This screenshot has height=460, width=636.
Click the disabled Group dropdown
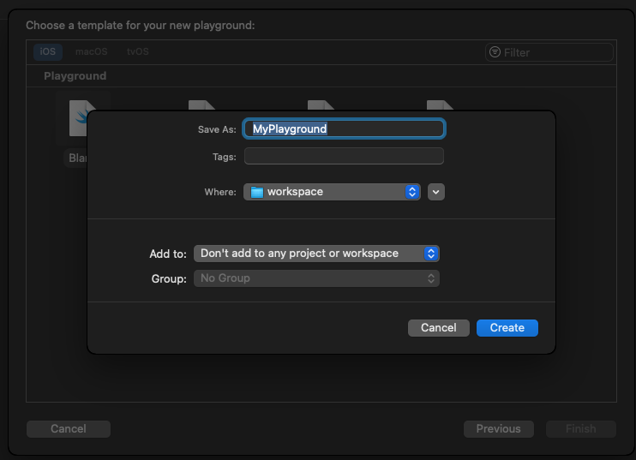click(316, 278)
